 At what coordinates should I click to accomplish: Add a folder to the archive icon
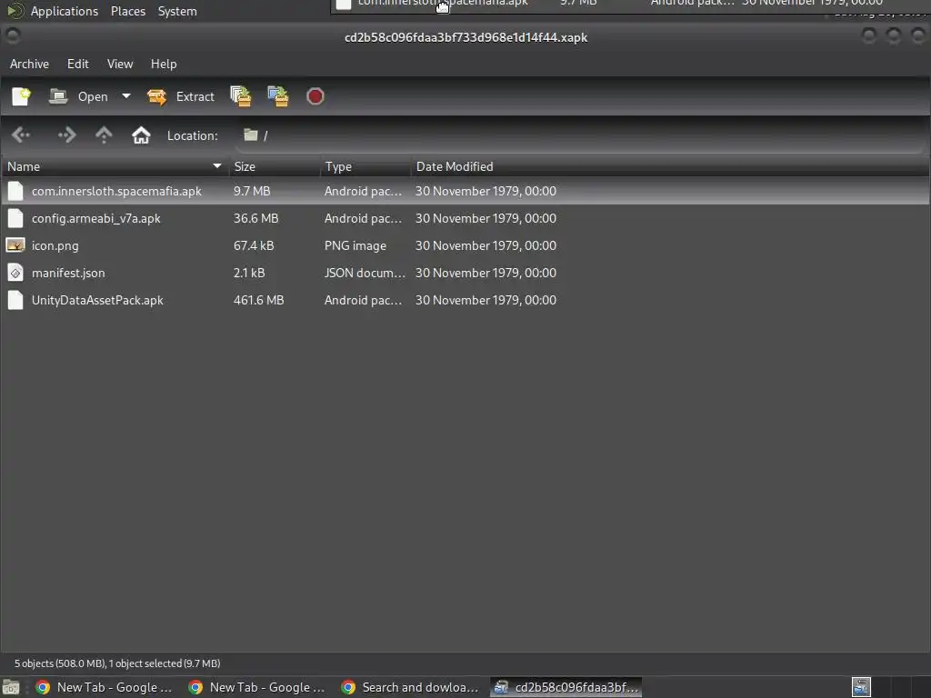(x=278, y=96)
